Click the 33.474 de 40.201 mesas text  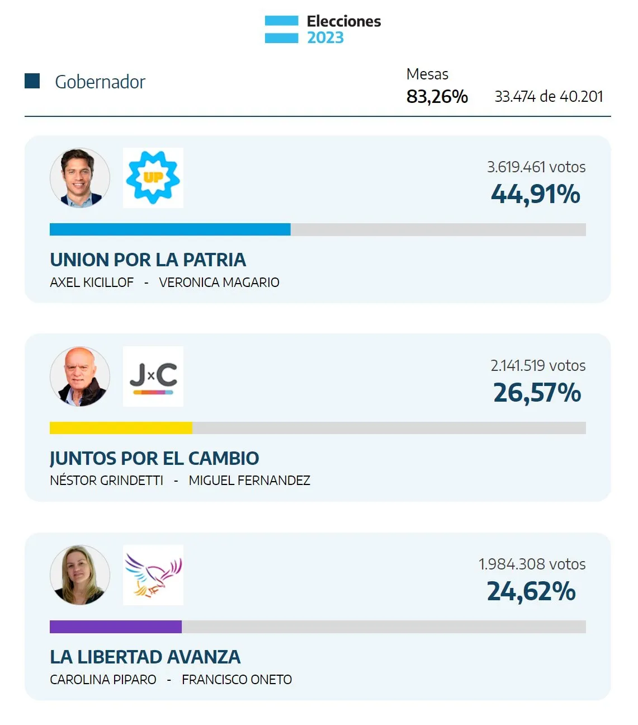(549, 97)
